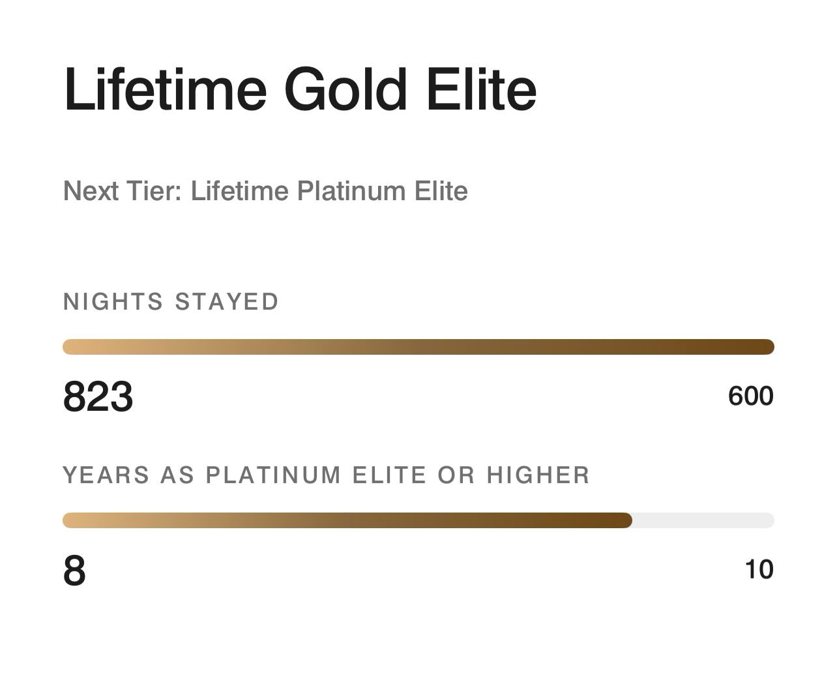Click the Platinum word in the Next Tier line
Viewport: 837px width, 686px height.
point(352,191)
